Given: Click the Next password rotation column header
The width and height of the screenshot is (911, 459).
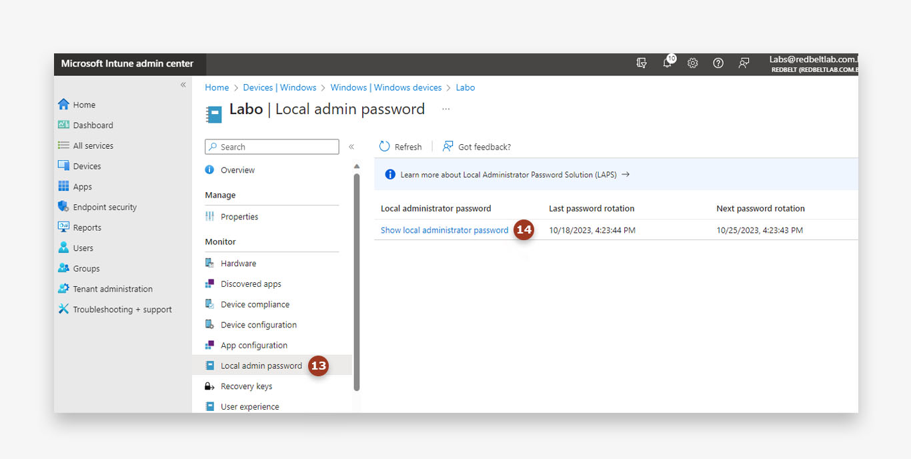Looking at the screenshot, I should coord(760,209).
